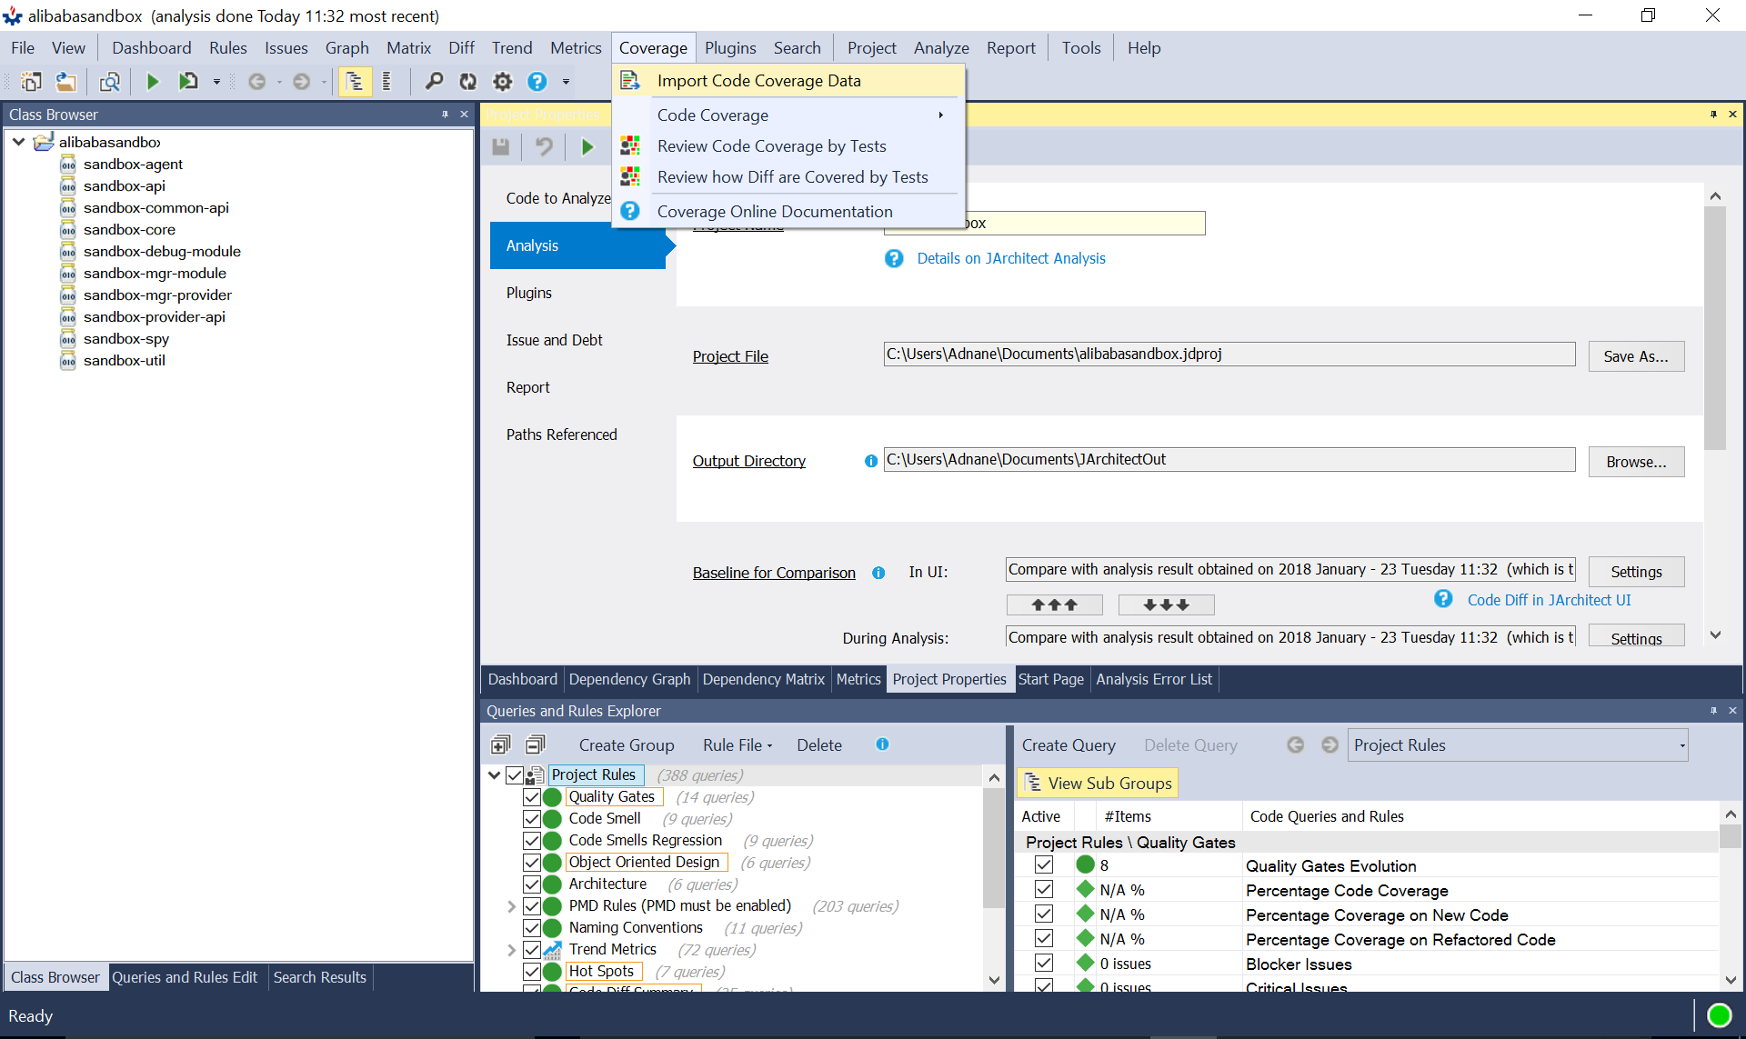
Task: Click the refresh arrows toolbar icon
Action: coord(468,82)
